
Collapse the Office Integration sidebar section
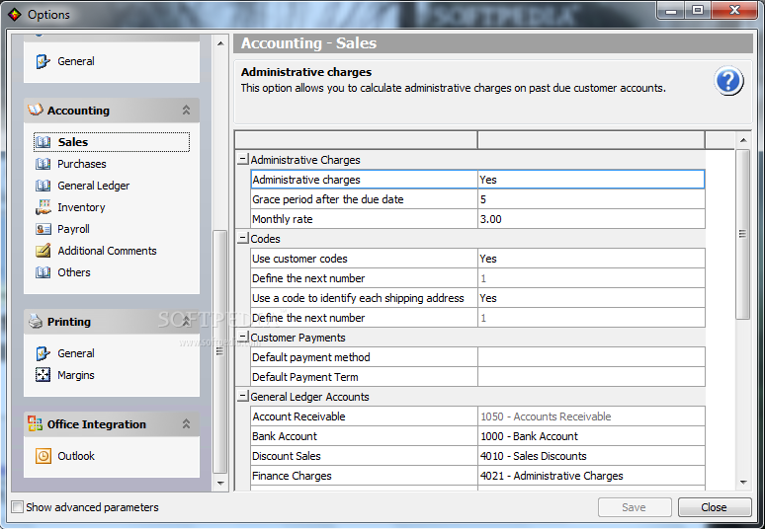pyautogui.click(x=186, y=424)
